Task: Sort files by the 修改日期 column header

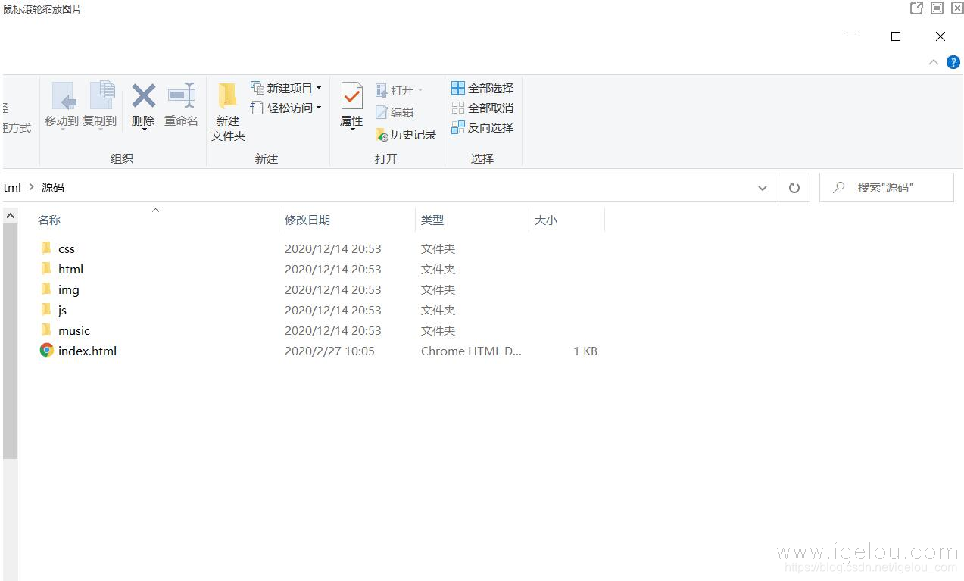Action: click(x=307, y=220)
